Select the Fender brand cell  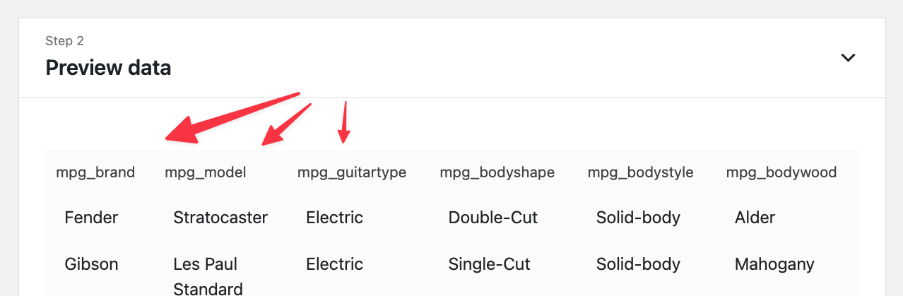(x=91, y=218)
